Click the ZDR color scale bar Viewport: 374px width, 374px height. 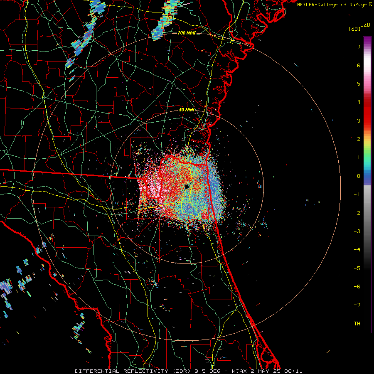pyautogui.click(x=367, y=185)
